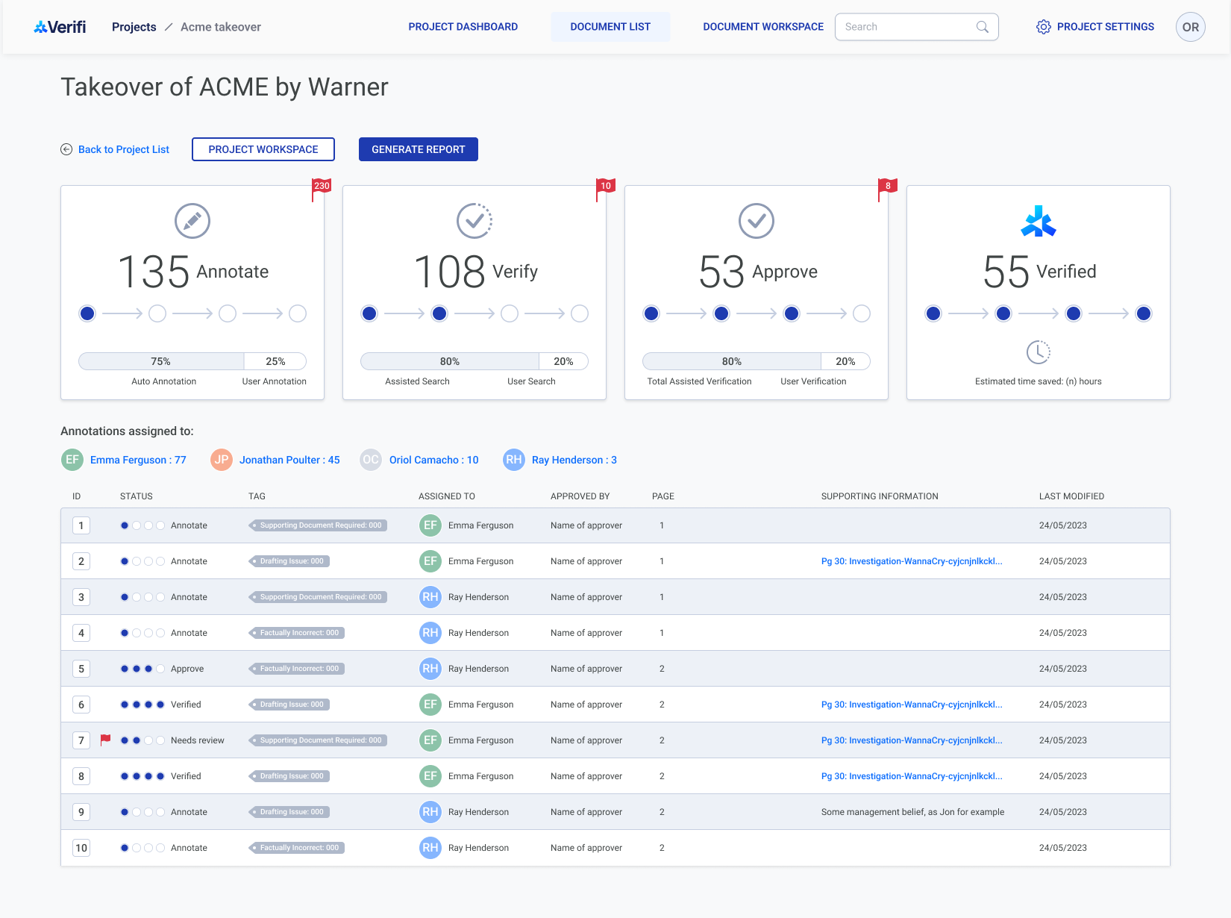Image resolution: width=1231 pixels, height=918 pixels.
Task: Select the Acme takeover breadcrumb
Action: point(221,27)
